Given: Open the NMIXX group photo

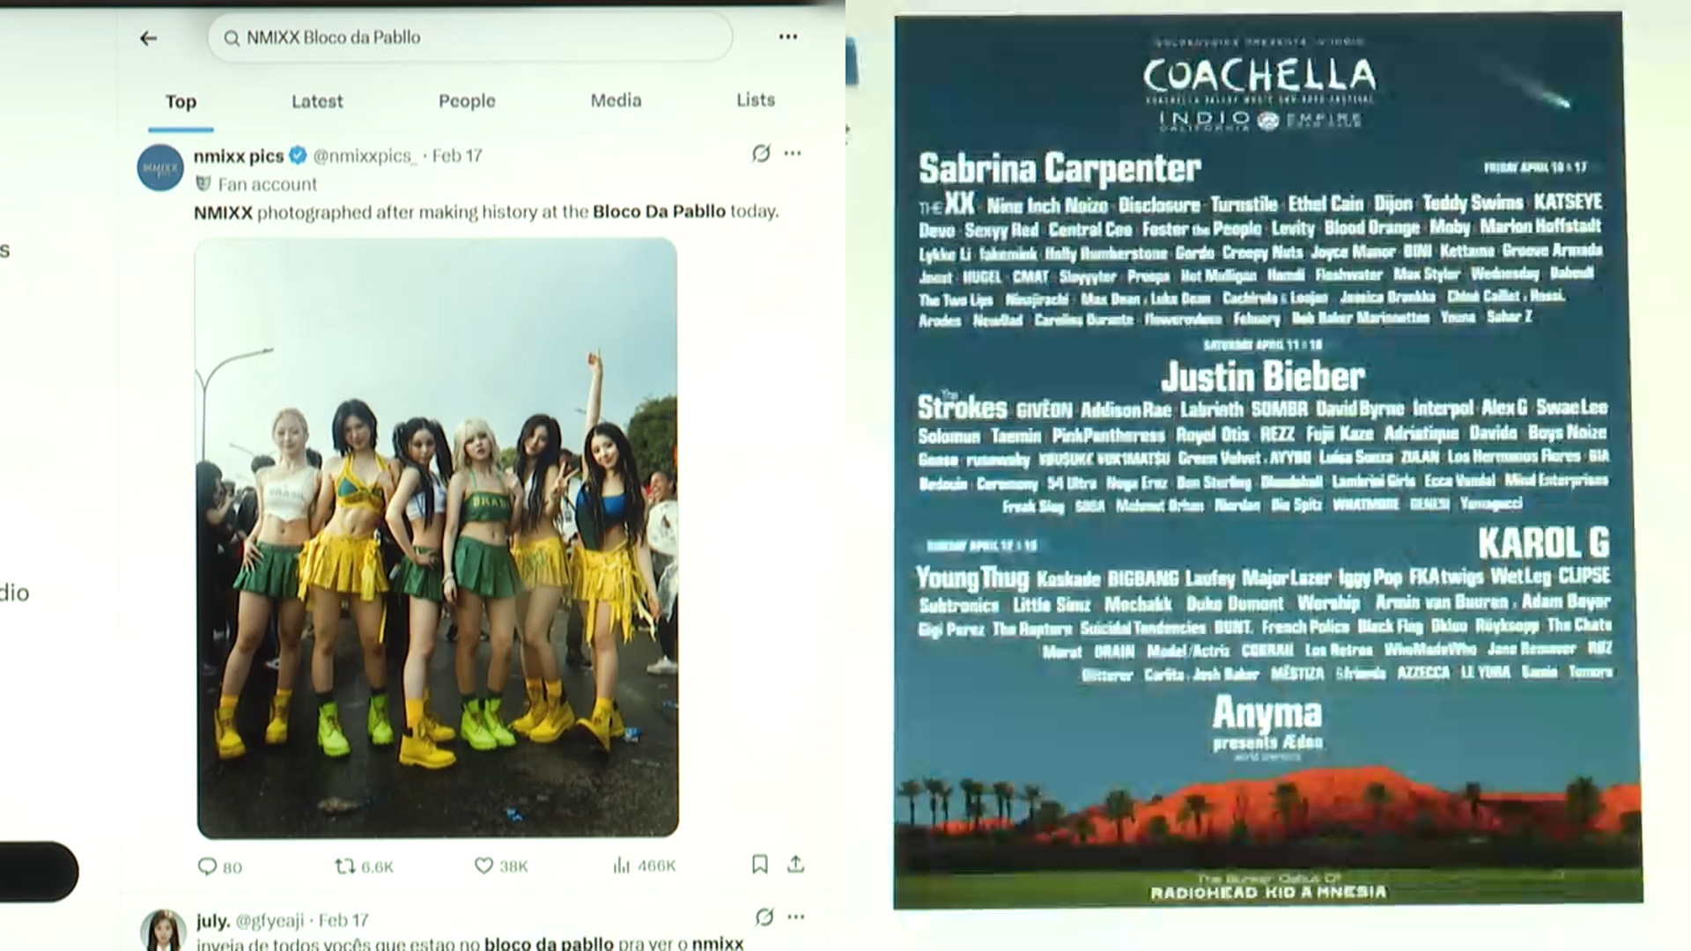Looking at the screenshot, I should (437, 537).
